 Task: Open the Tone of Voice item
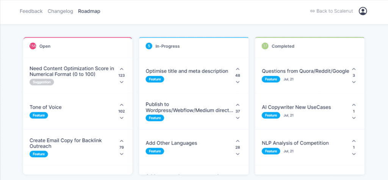(x=45, y=107)
